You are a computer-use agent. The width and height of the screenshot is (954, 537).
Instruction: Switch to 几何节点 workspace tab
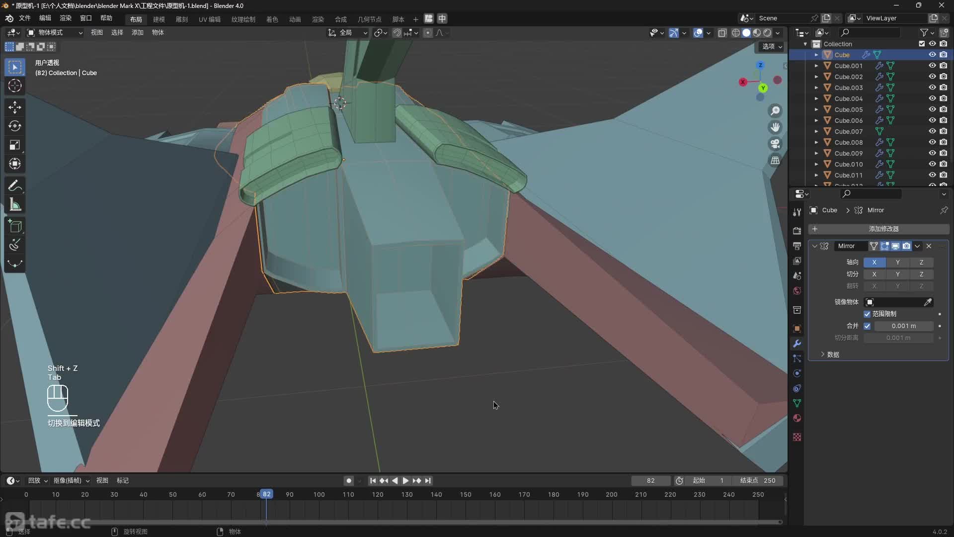pyautogui.click(x=370, y=19)
